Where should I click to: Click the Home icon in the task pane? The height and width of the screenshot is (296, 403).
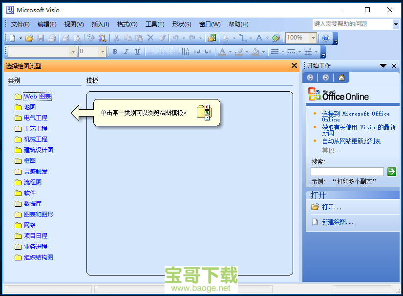(341, 77)
